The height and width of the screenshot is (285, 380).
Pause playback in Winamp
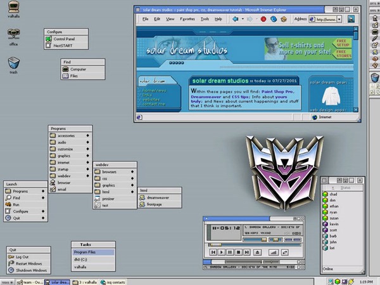coord(230,252)
